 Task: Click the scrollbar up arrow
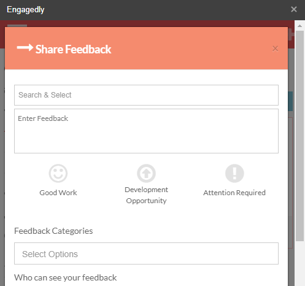pos(299,26)
